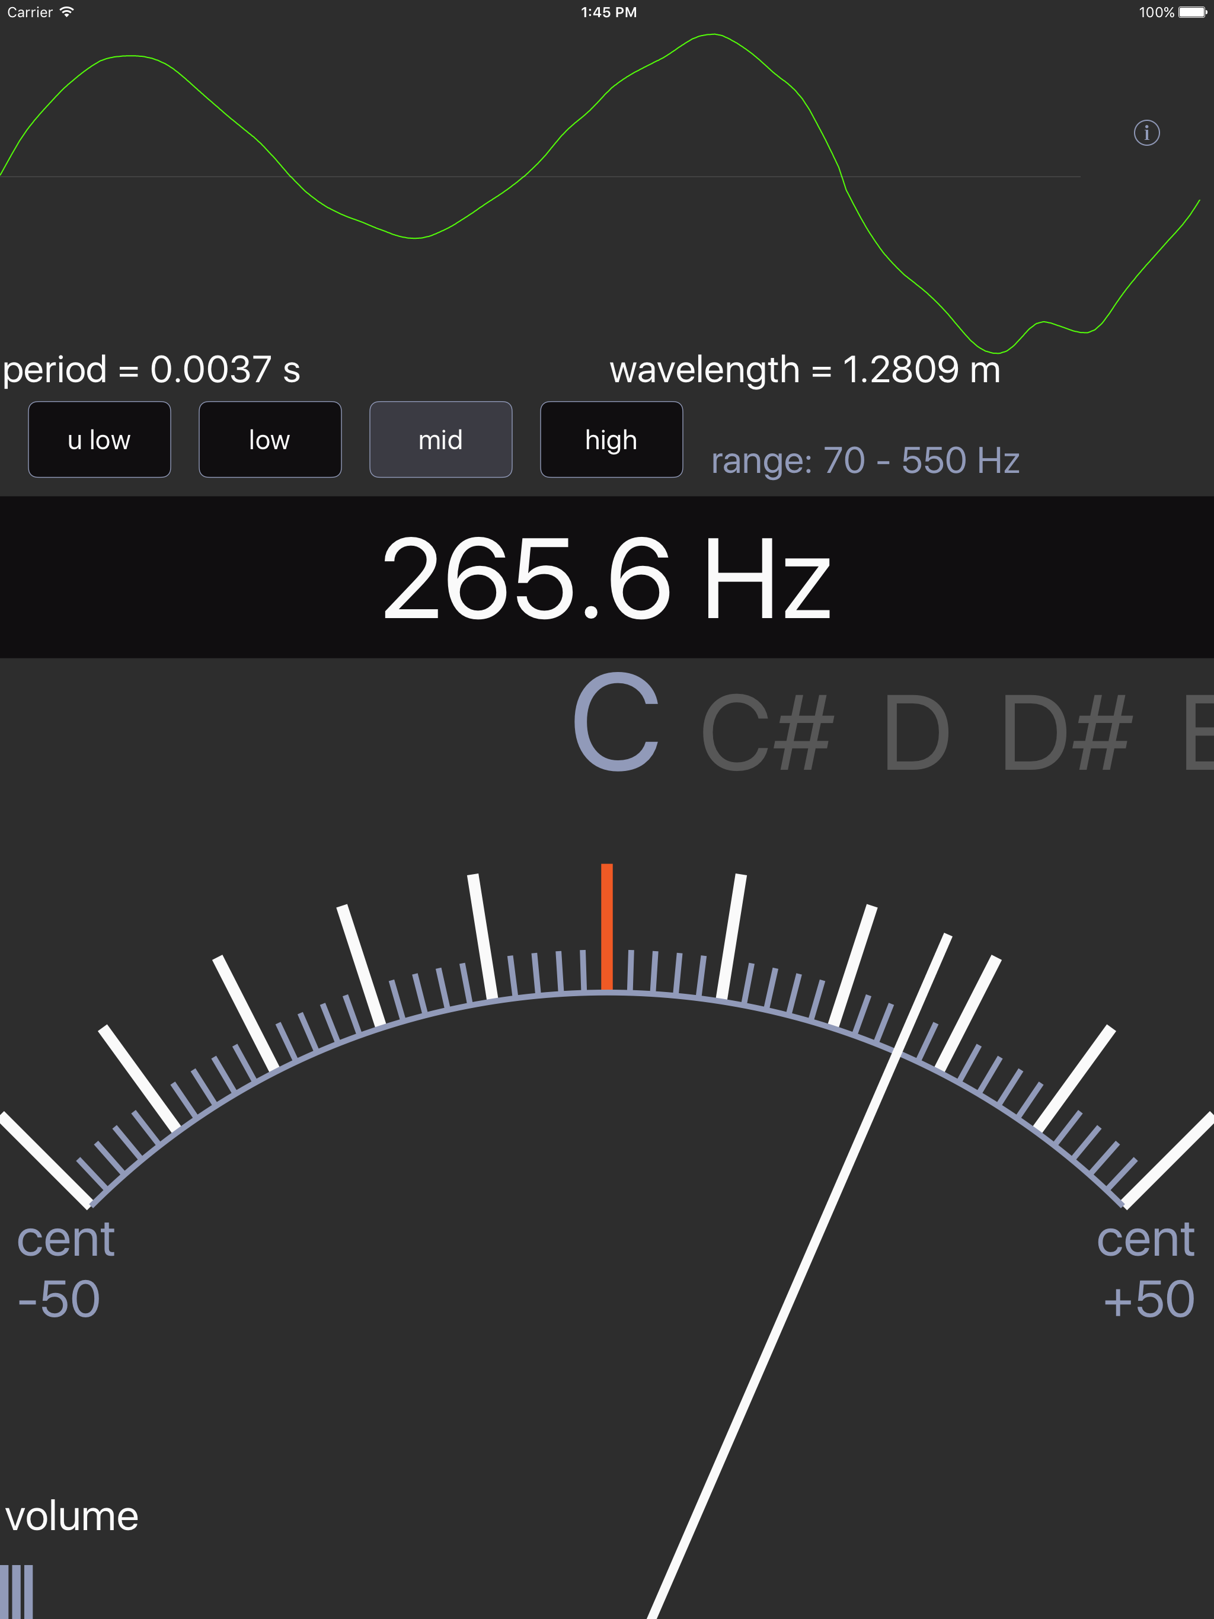This screenshot has width=1214, height=1619.
Task: Enable the low frequency range
Action: point(270,439)
